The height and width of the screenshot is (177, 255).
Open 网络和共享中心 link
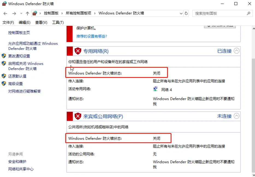pyautogui.click(x=21, y=169)
